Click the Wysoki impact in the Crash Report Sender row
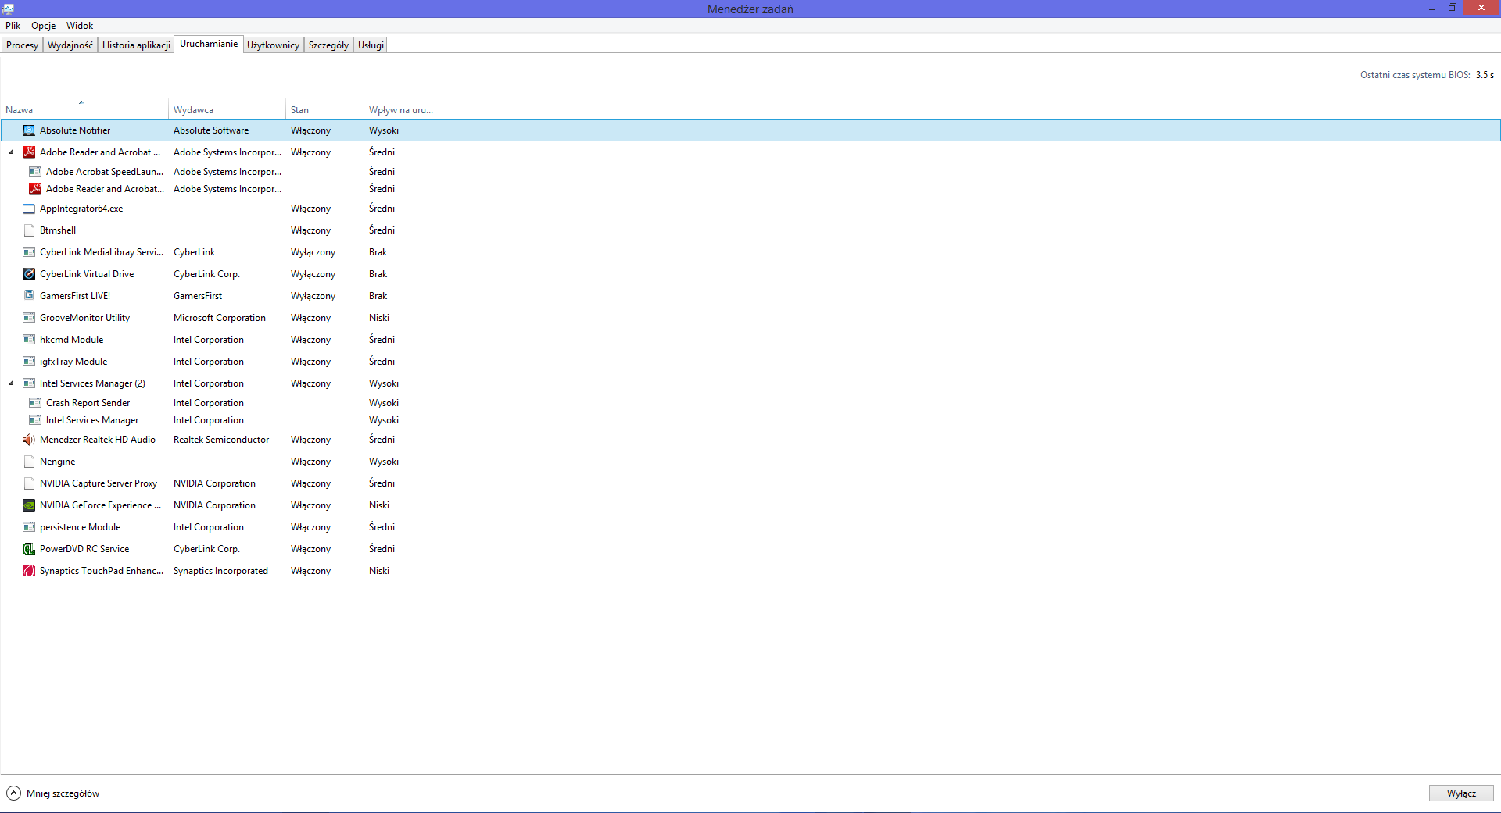The width and height of the screenshot is (1501, 813). coord(384,403)
